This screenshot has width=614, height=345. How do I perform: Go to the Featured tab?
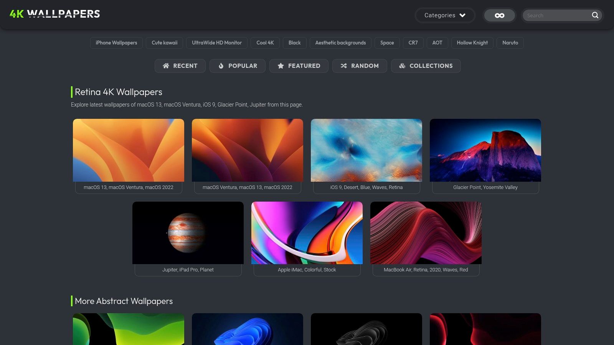299,66
